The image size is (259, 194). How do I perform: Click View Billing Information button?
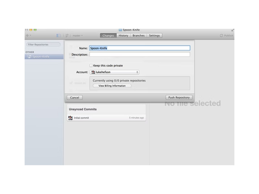pos(112,86)
